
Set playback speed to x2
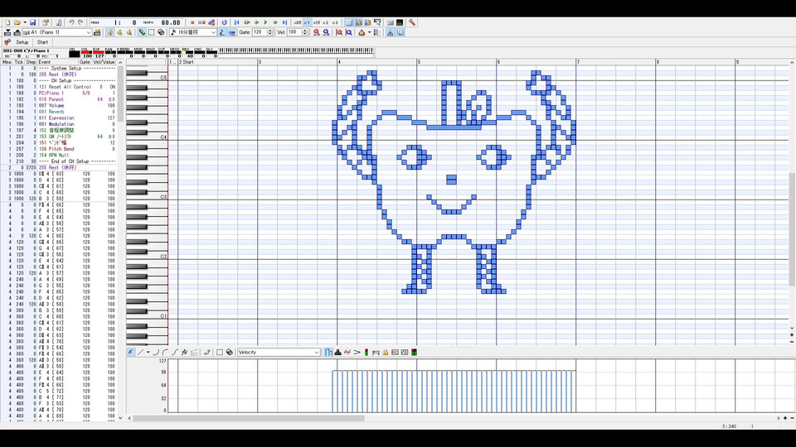point(325,22)
